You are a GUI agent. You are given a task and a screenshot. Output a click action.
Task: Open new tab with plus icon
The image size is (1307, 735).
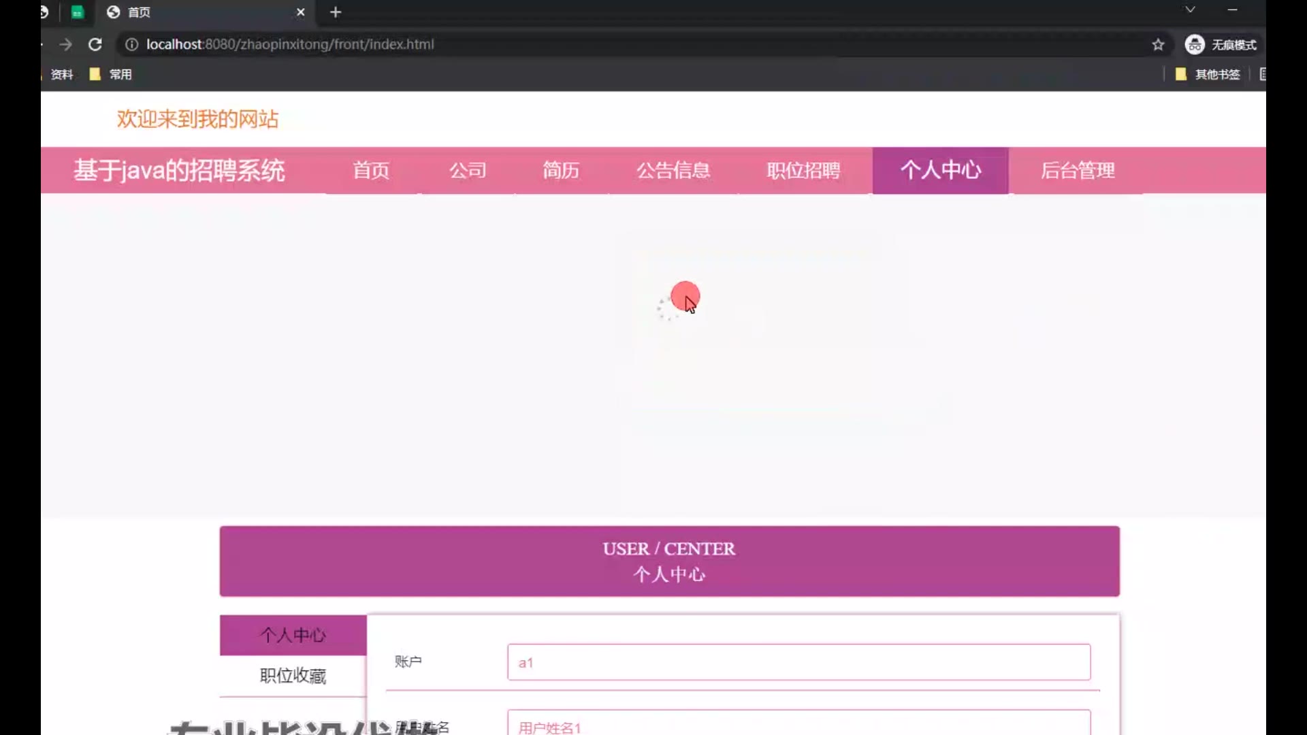coord(335,12)
